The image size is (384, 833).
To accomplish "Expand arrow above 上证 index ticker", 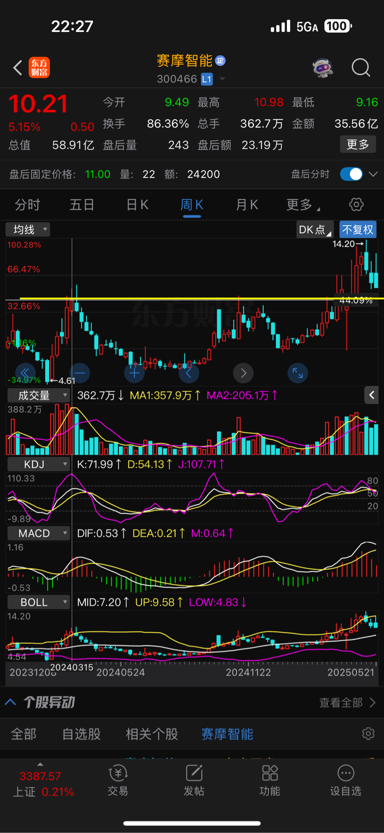I will click(40, 764).
